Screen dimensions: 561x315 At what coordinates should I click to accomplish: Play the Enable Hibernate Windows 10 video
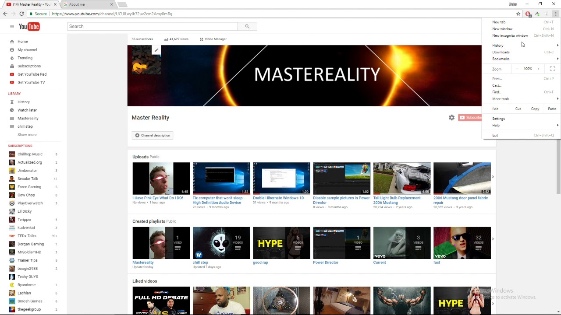(281, 178)
